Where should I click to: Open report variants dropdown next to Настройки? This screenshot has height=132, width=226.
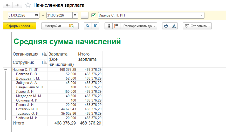(x=73, y=26)
